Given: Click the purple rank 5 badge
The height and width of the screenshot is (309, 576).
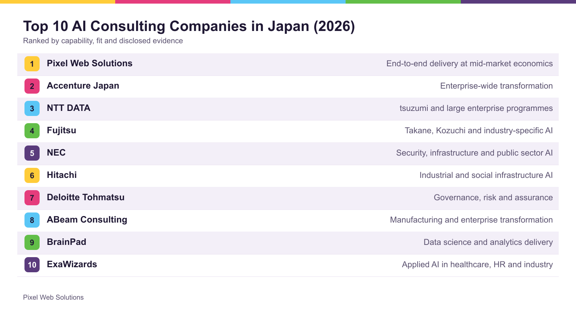Looking at the screenshot, I should click(32, 153).
